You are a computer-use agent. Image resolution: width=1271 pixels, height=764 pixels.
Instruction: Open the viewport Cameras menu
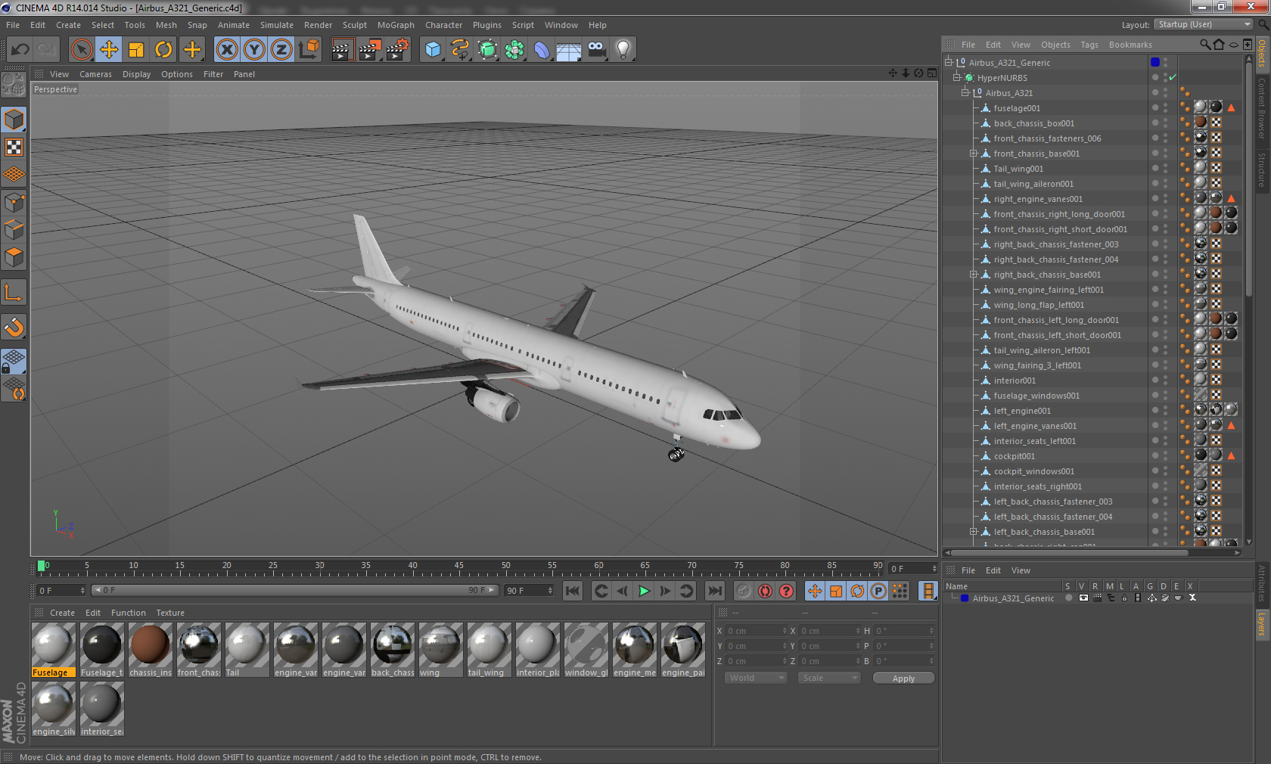pos(95,74)
